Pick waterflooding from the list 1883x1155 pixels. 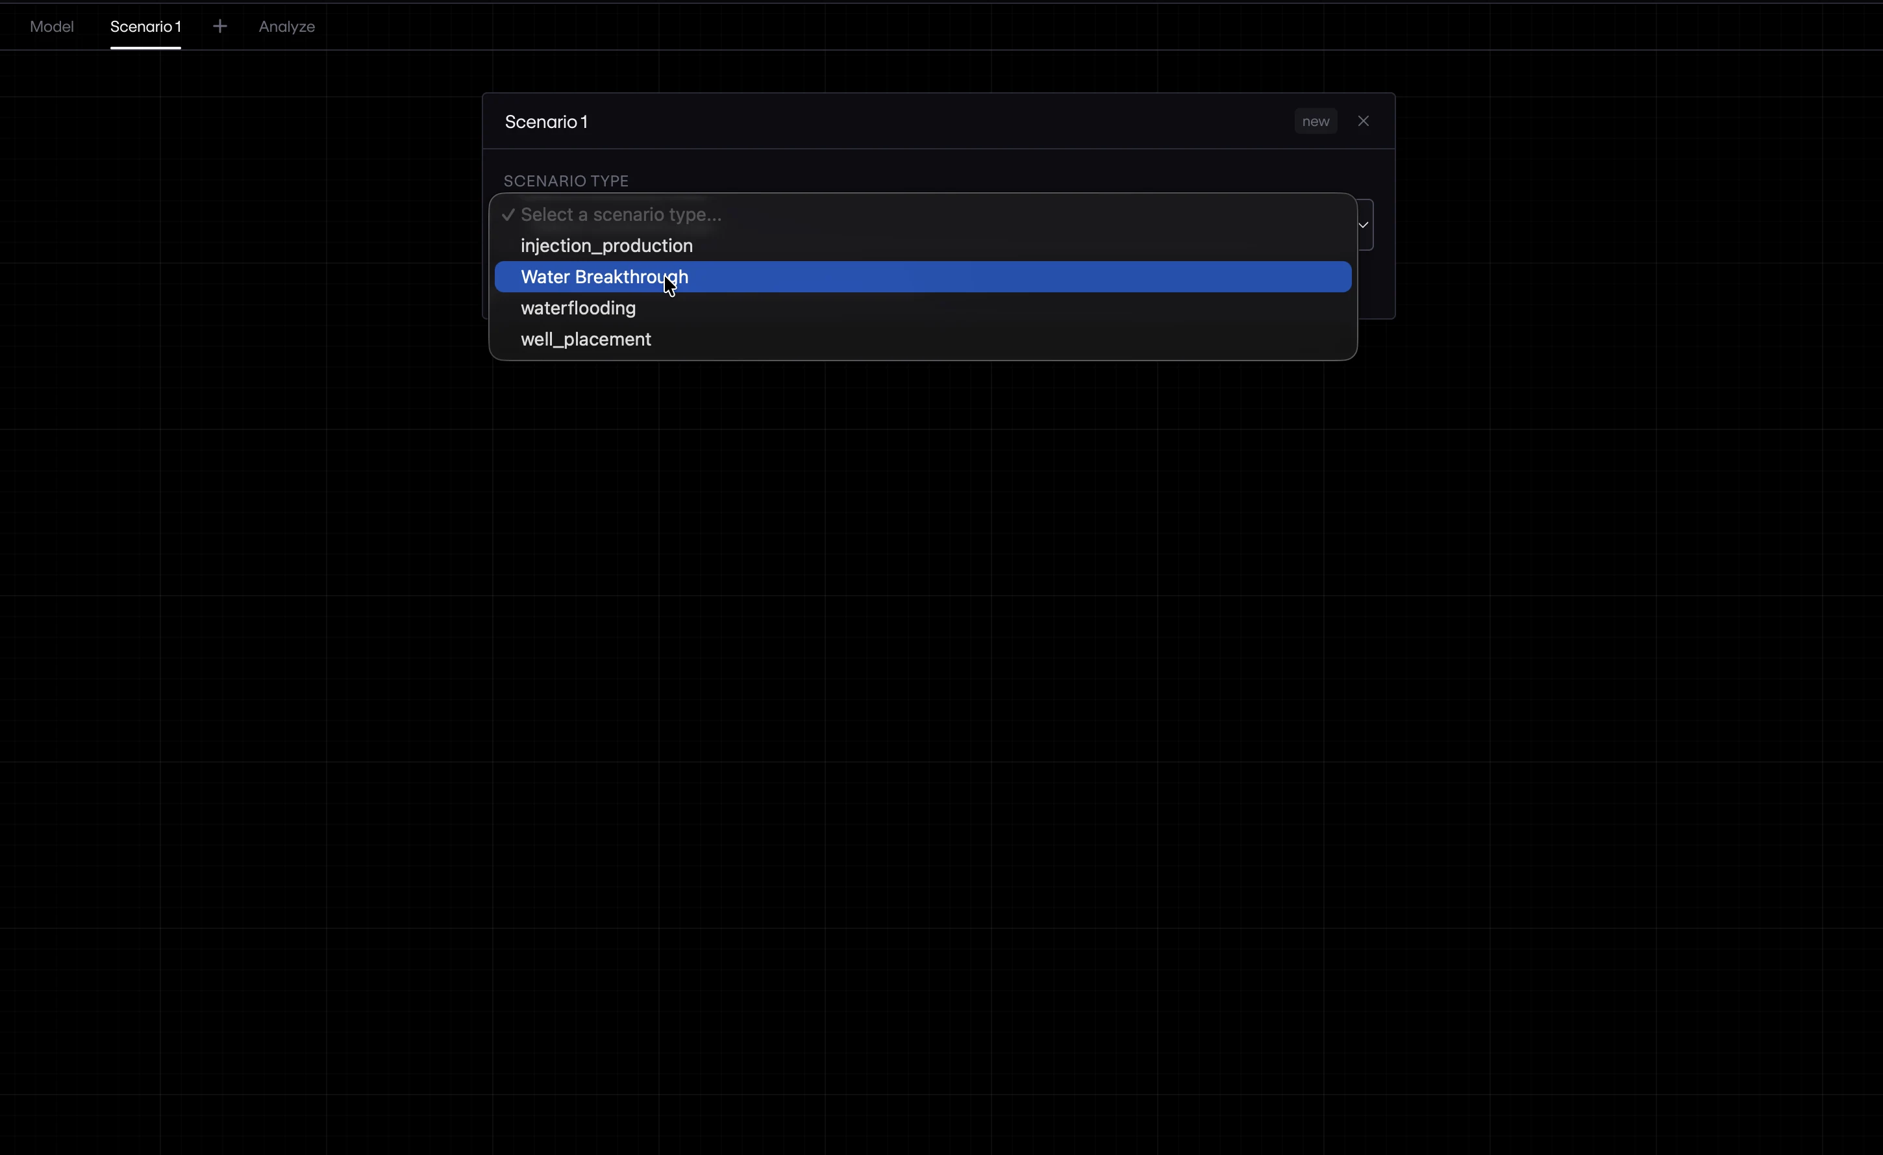click(923, 308)
